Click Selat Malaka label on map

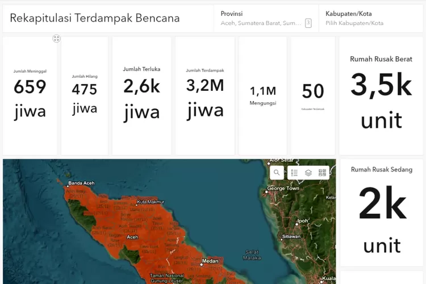252,255
